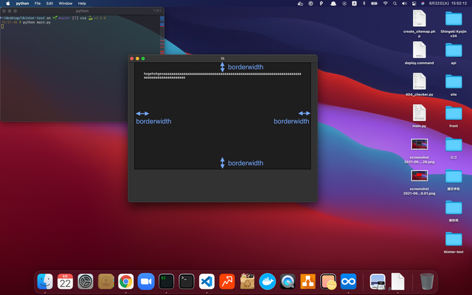Open the Time Machine clock menu icon
The height and width of the screenshot is (295, 472).
(344, 3)
